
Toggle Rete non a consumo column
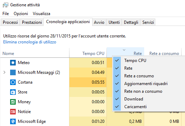point(149,91)
